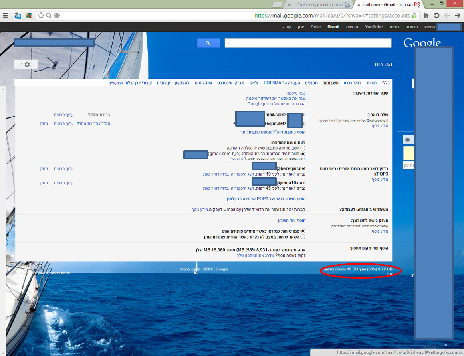Click the browser address bar URL
Image resolution: width=464 pixels, height=356 pixels.
click(332, 16)
